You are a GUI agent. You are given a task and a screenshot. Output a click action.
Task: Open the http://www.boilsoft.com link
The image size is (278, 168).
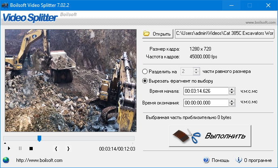tap(39, 160)
